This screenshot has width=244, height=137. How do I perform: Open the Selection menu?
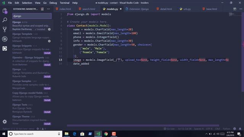pyautogui.click(x=27, y=3)
